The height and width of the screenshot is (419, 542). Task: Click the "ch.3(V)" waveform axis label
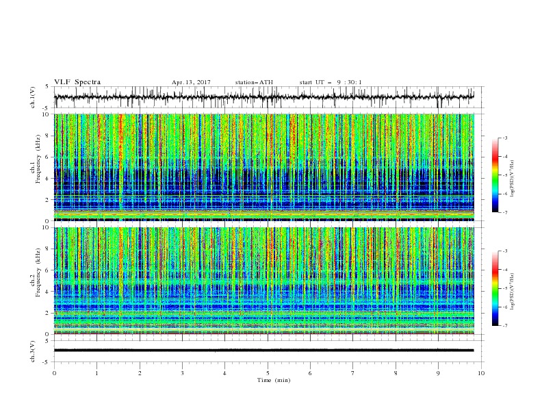(33, 351)
